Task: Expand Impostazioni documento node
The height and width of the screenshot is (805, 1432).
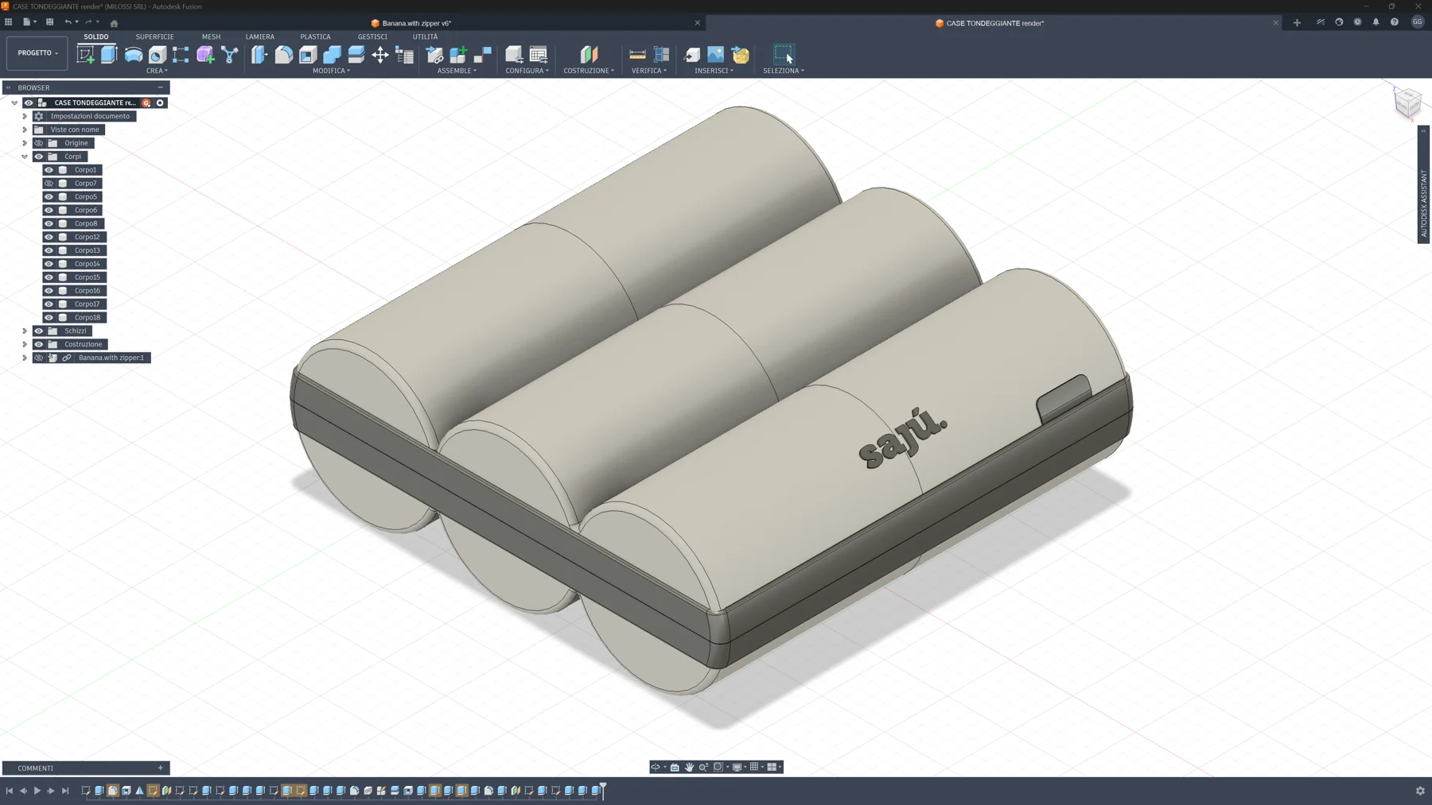Action: point(25,116)
